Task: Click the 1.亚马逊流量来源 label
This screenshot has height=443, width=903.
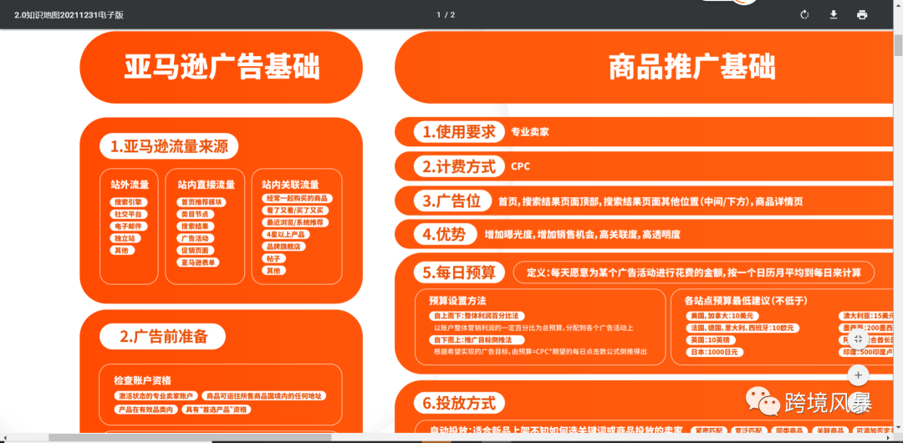Action: tap(169, 147)
